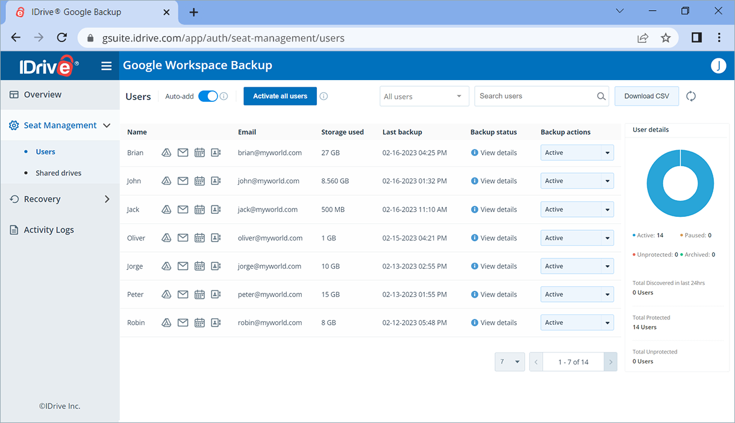
Task: Click the search magnifier in Search users
Action: click(601, 96)
